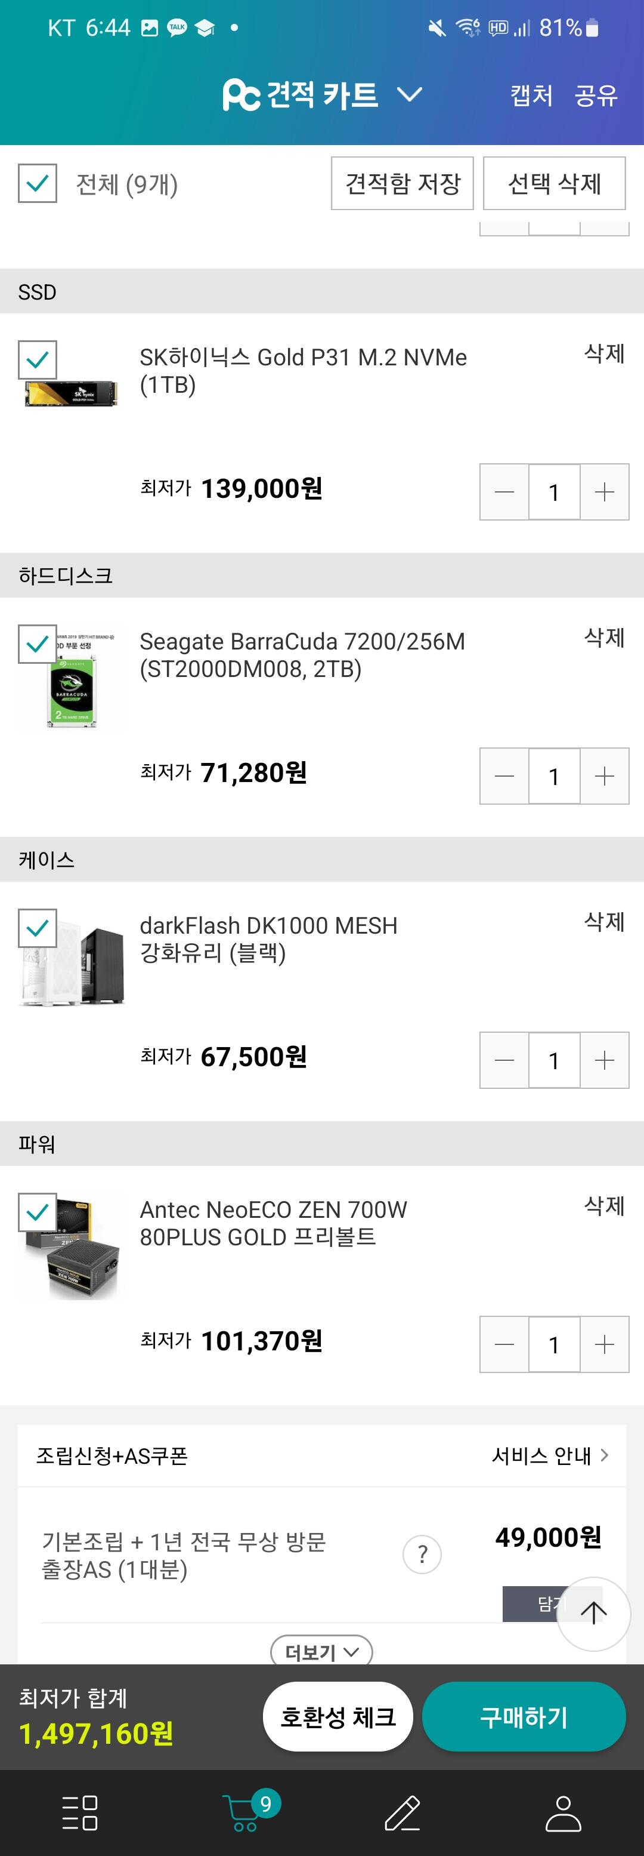Increase the Antec NeoECO ZEN 700W quantity
The height and width of the screenshot is (1856, 644).
(x=605, y=1344)
